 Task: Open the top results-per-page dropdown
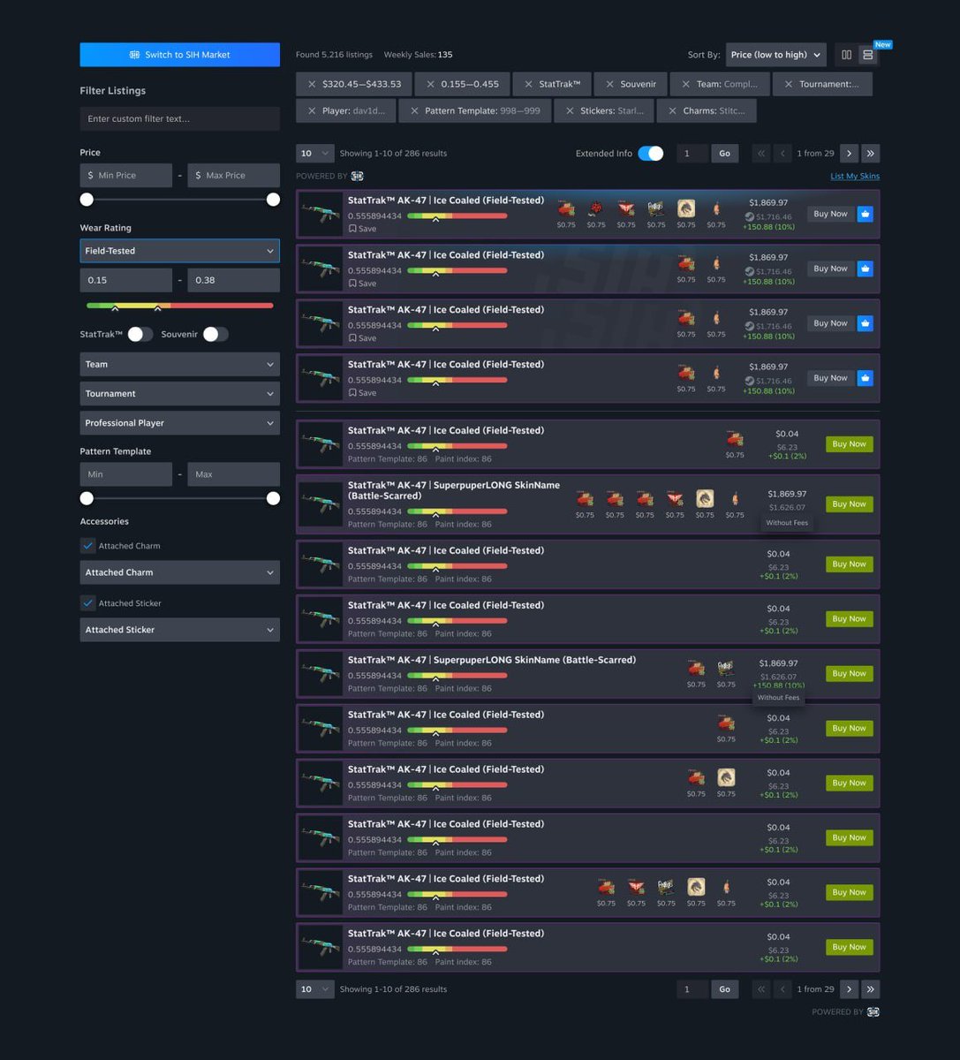pyautogui.click(x=315, y=154)
